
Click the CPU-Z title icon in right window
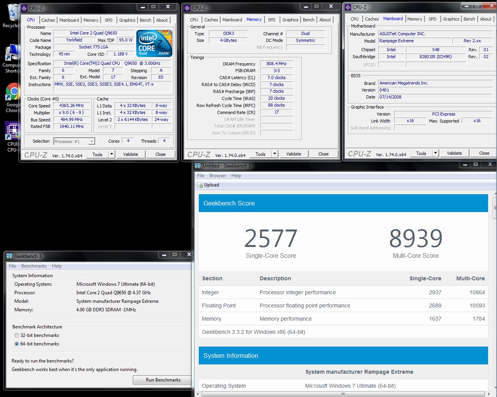coord(348,7)
